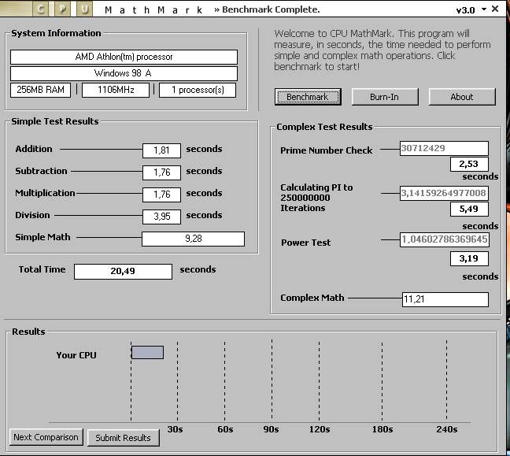The height and width of the screenshot is (456, 510).
Task: Click the PI value 3,14159264977008 field
Action: pyautogui.click(x=445, y=193)
